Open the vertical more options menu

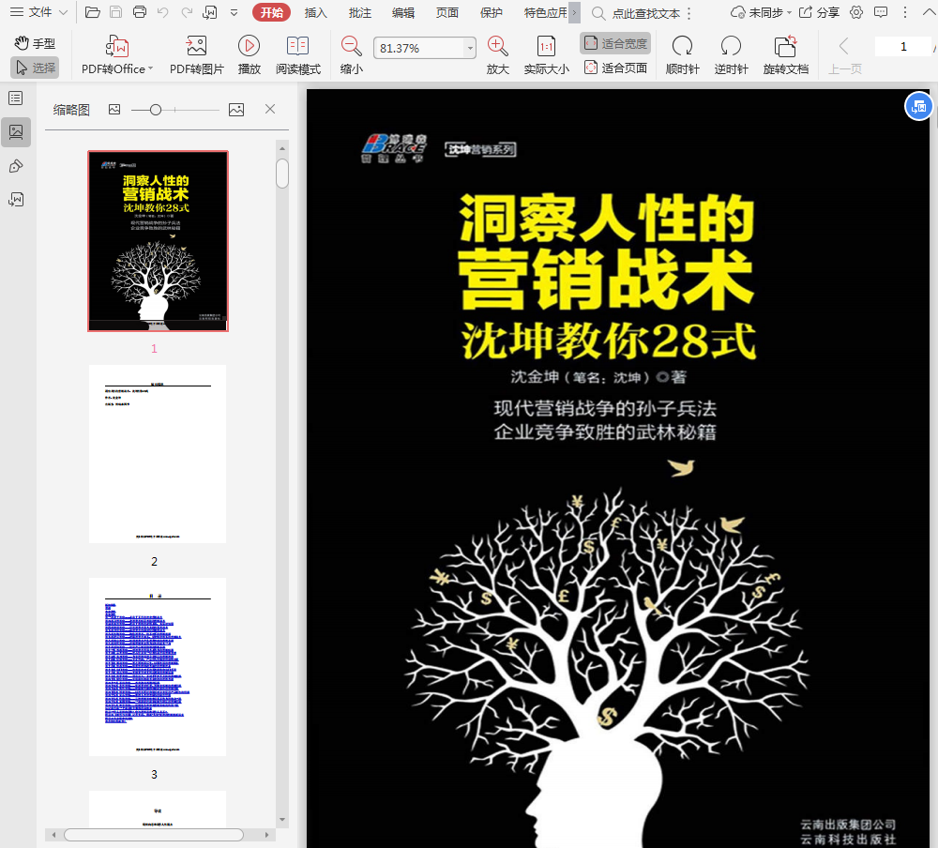tap(905, 12)
